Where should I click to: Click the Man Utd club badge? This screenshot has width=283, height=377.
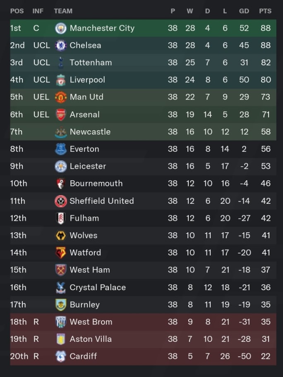click(x=61, y=97)
